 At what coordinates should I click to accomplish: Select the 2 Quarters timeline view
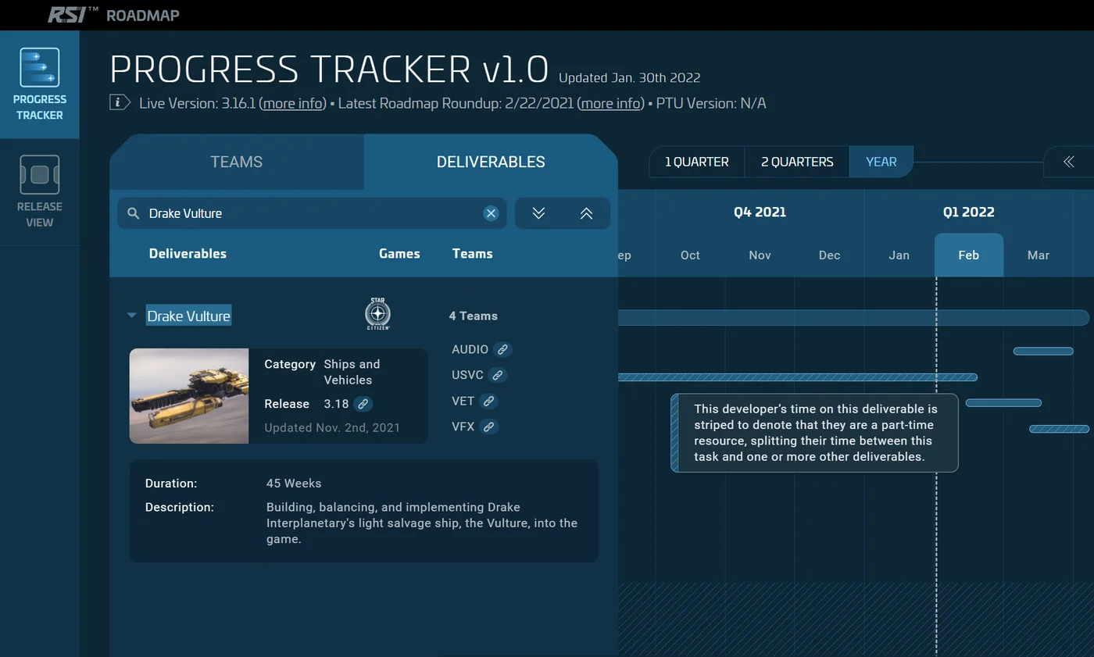click(x=797, y=162)
